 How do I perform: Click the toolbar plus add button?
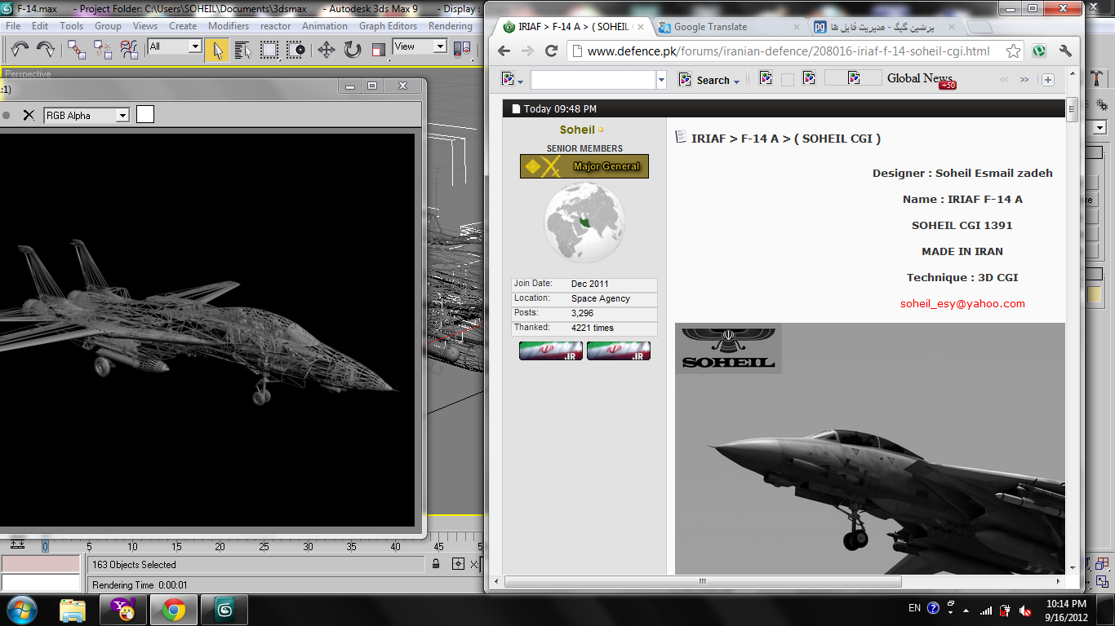point(1048,80)
